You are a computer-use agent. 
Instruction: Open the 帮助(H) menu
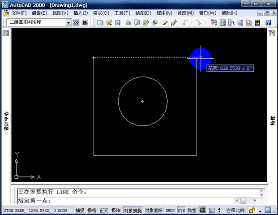pos(229,13)
